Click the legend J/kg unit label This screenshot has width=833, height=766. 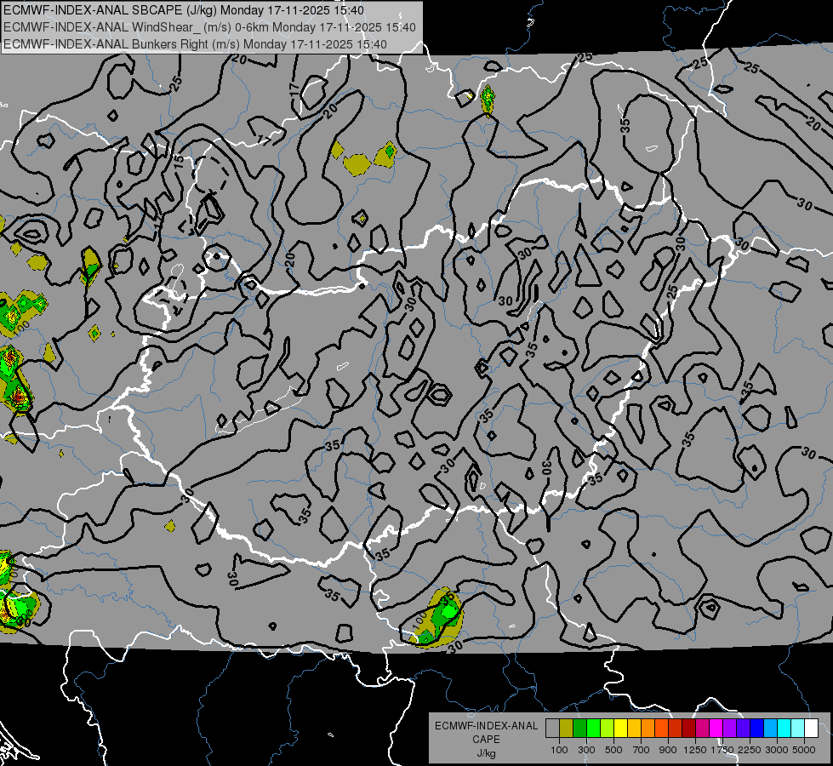487,753
